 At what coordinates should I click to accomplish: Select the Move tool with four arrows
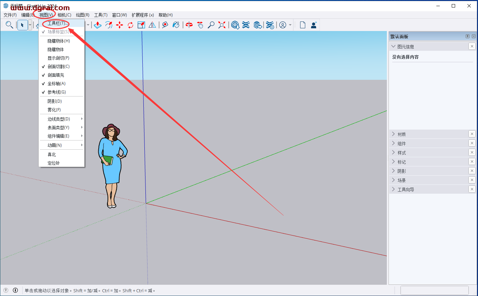(x=119, y=25)
